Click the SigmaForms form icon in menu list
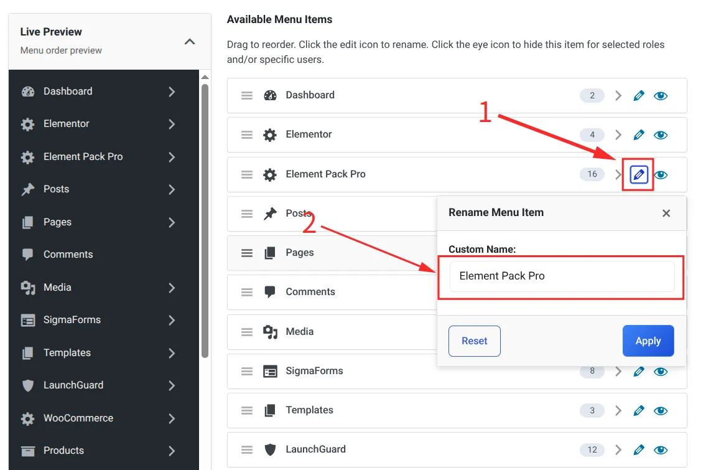Image resolution: width=706 pixels, height=470 pixels. click(270, 371)
